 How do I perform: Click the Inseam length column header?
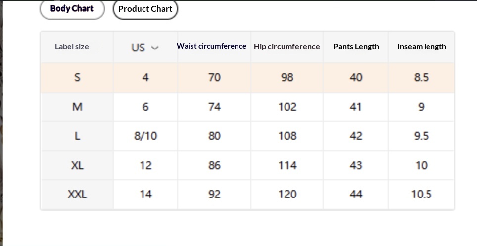[422, 47]
